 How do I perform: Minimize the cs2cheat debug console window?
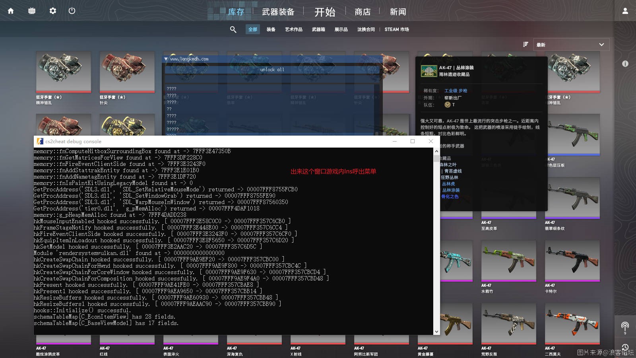coord(394,141)
